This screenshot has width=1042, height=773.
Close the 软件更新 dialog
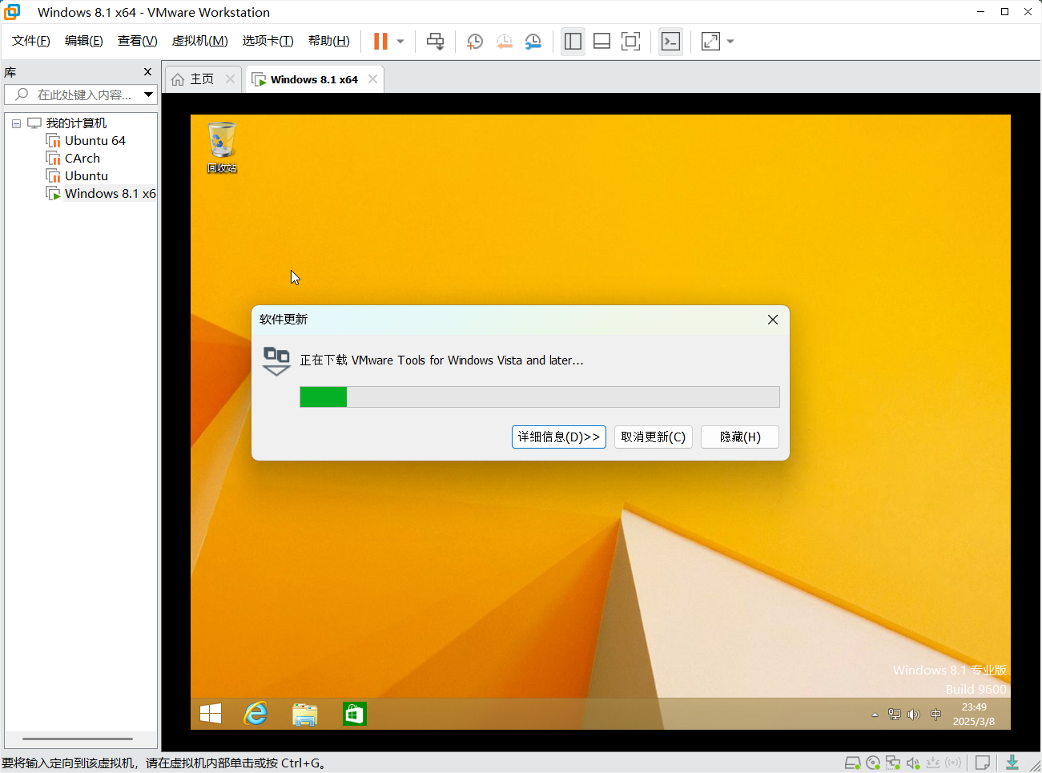point(773,320)
